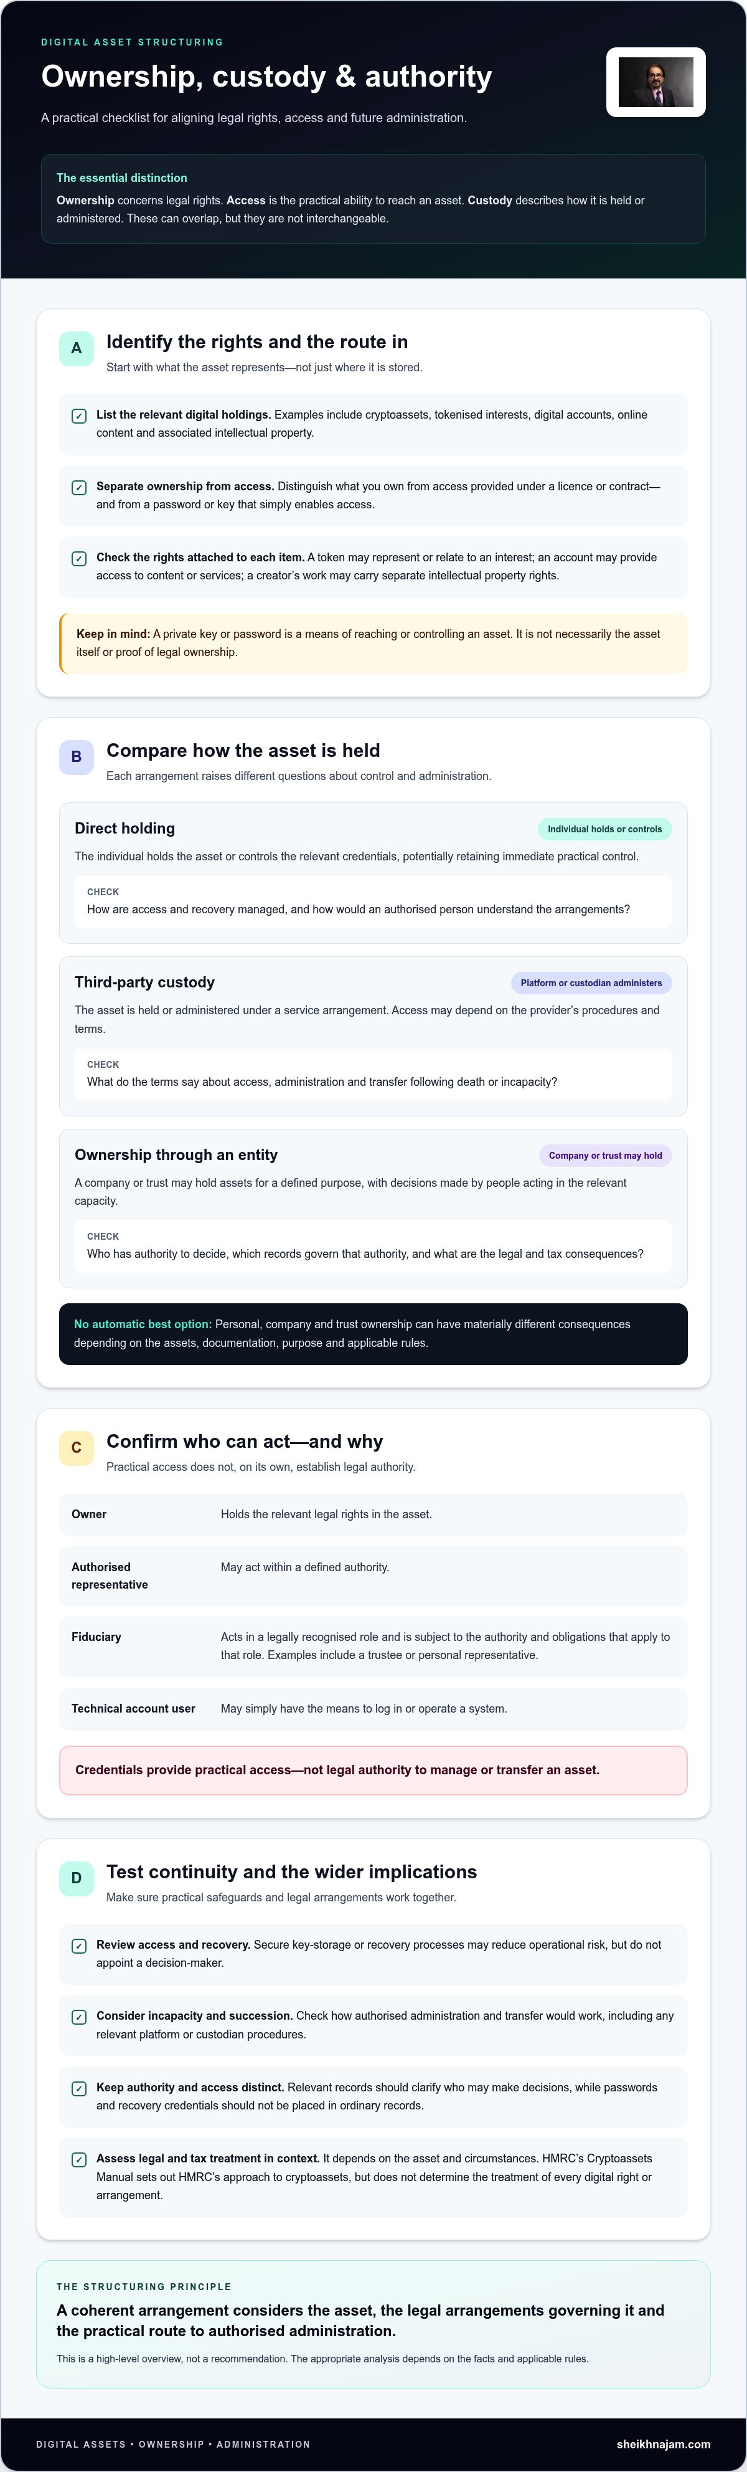Click the section C letter badge
Screen dimensions: 747x2472
click(77, 1448)
